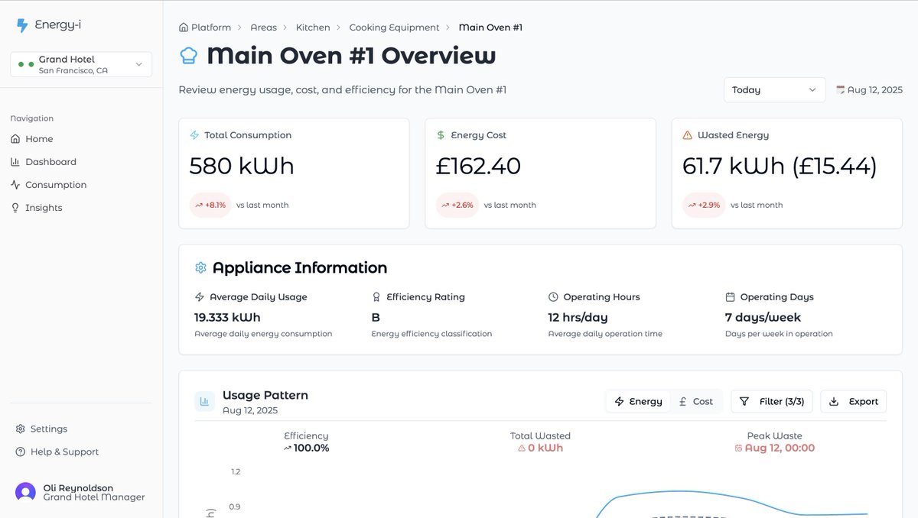
Task: Click the Aug 12, 2025 date at top right
Action: coord(874,89)
